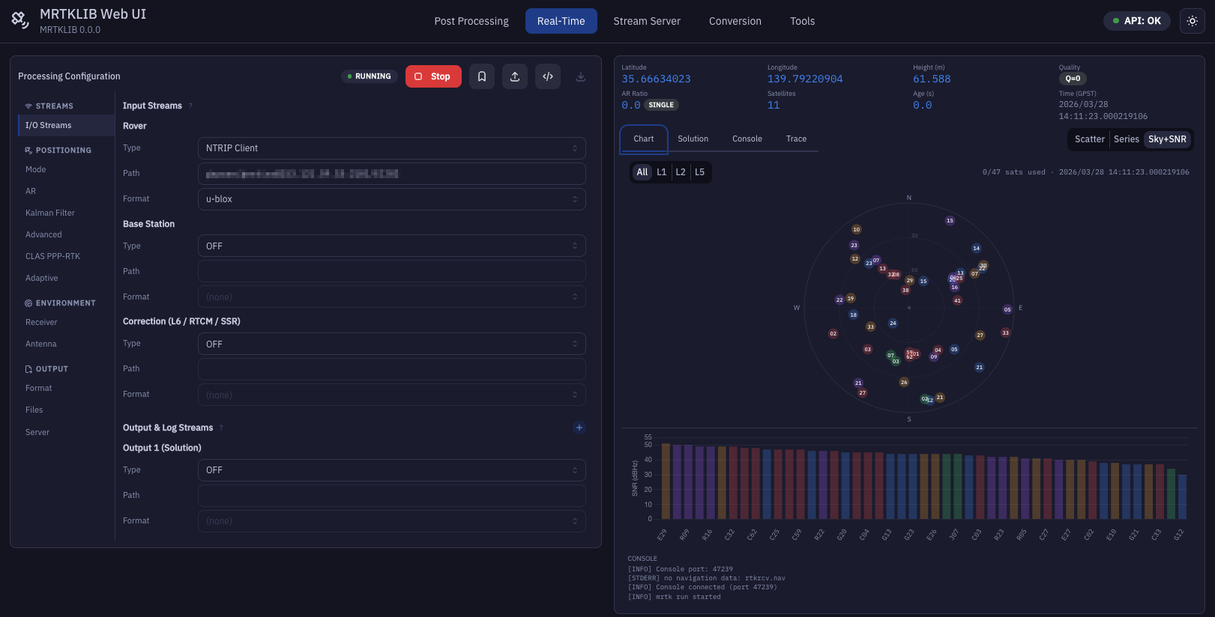Filter the chart to L5 signals
Image resolution: width=1215 pixels, height=617 pixels.
pyautogui.click(x=699, y=172)
